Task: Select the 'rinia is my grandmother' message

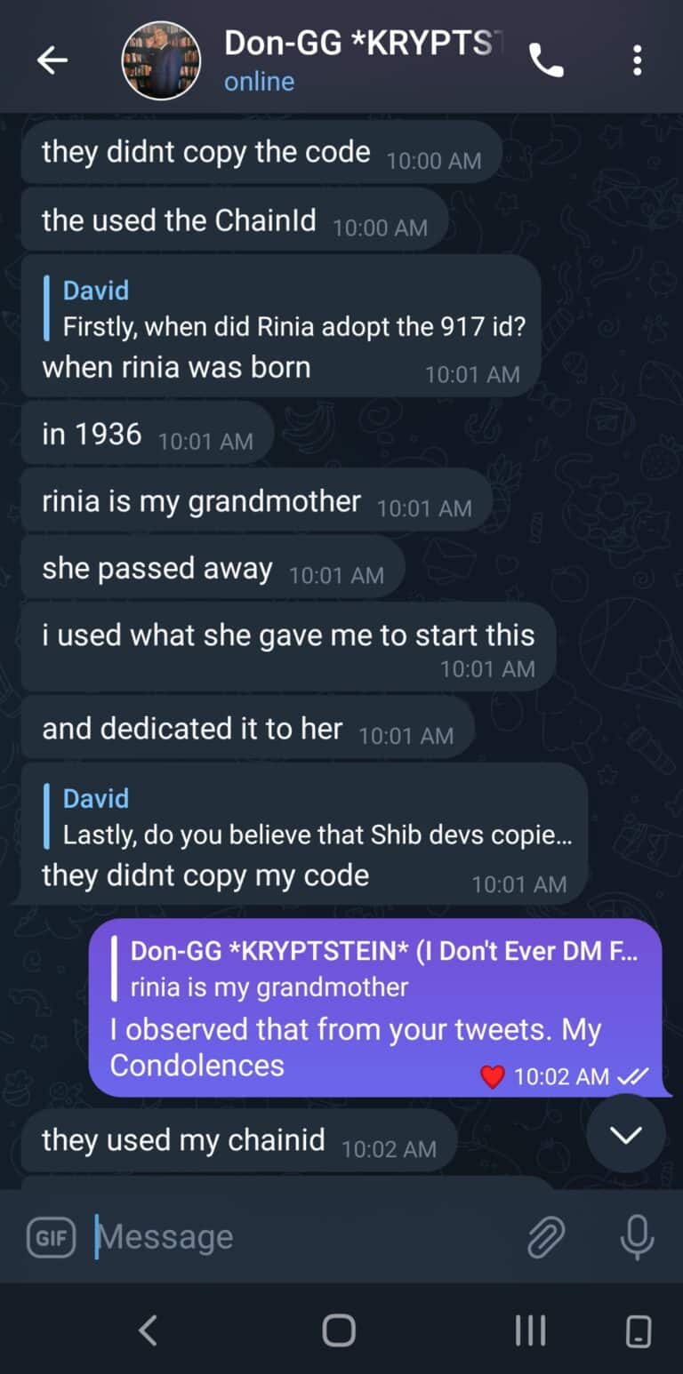Action: click(256, 502)
